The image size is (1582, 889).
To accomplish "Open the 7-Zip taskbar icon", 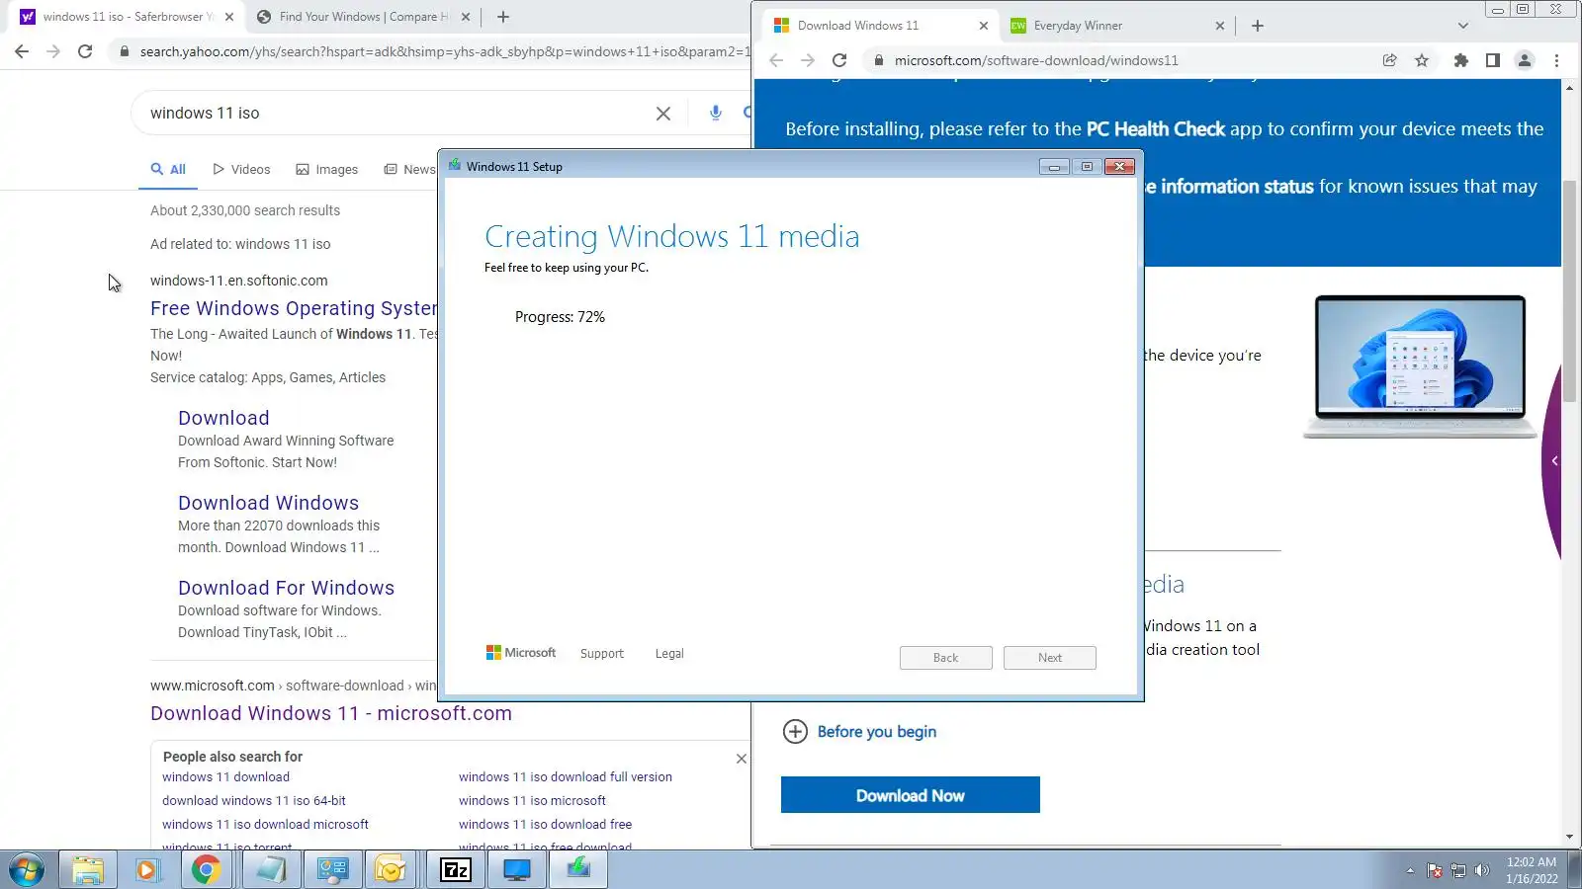I will tap(455, 870).
